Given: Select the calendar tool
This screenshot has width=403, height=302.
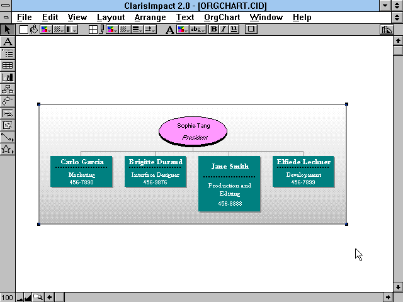Looking at the screenshot, I should coord(8,125).
